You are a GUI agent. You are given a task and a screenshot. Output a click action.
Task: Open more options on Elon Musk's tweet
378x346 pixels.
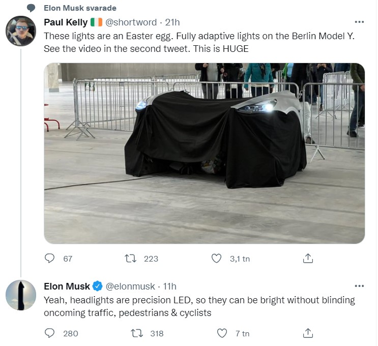pos(359,286)
